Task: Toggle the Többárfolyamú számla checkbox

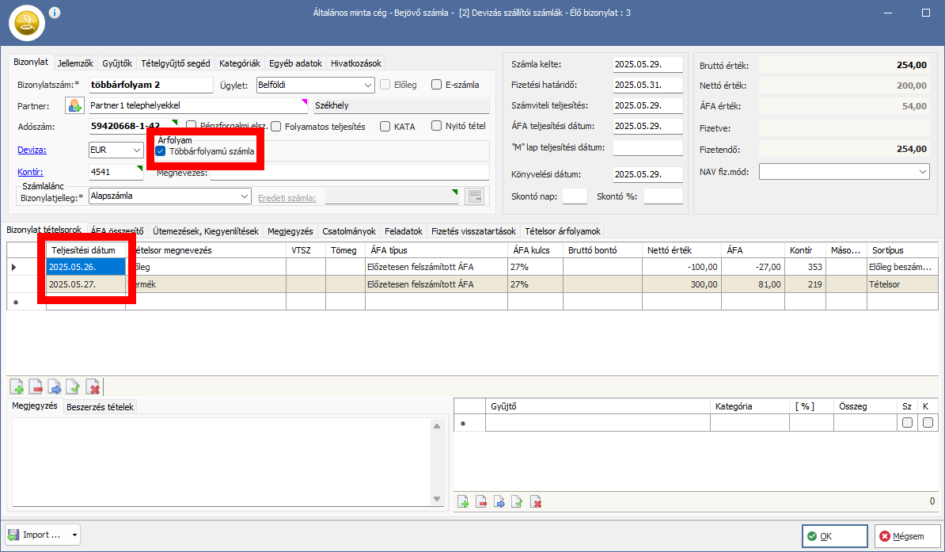Action: tap(161, 151)
